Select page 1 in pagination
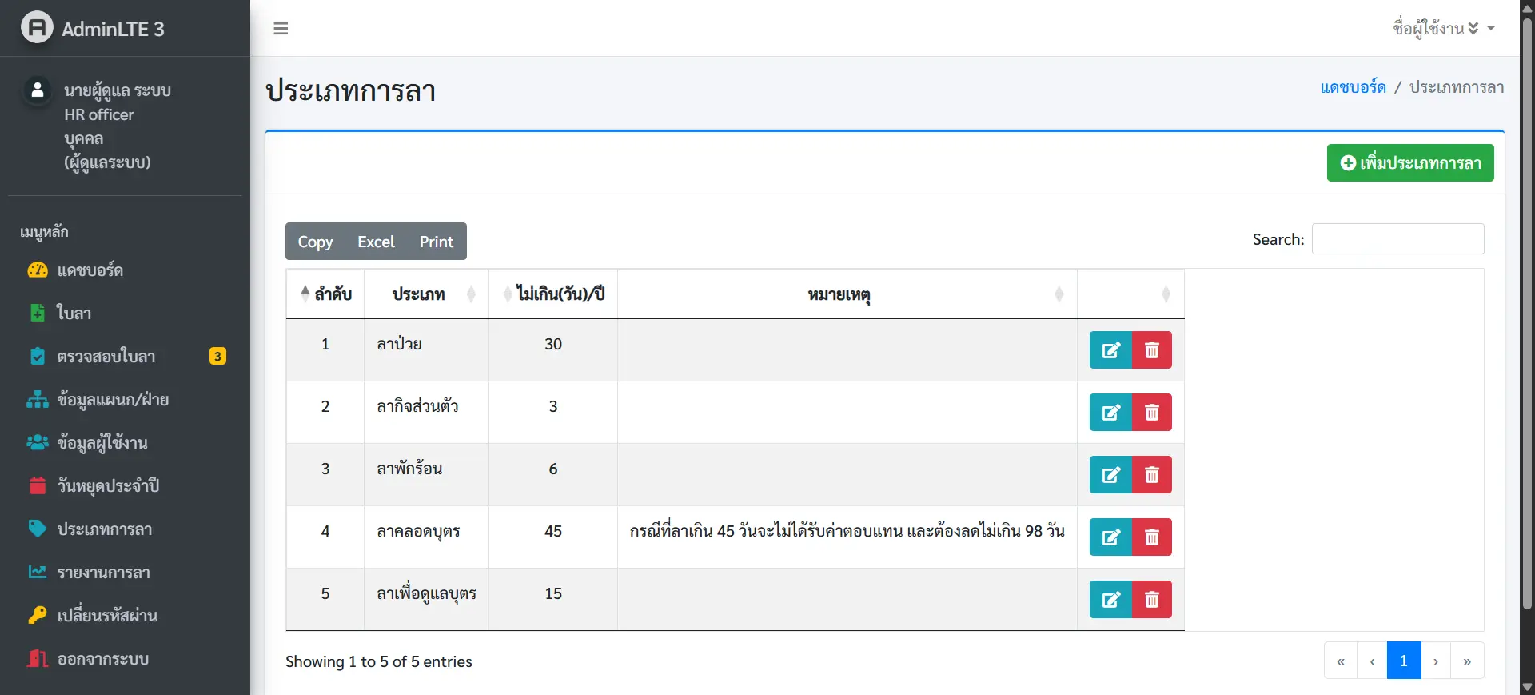The height and width of the screenshot is (695, 1535). (x=1404, y=661)
